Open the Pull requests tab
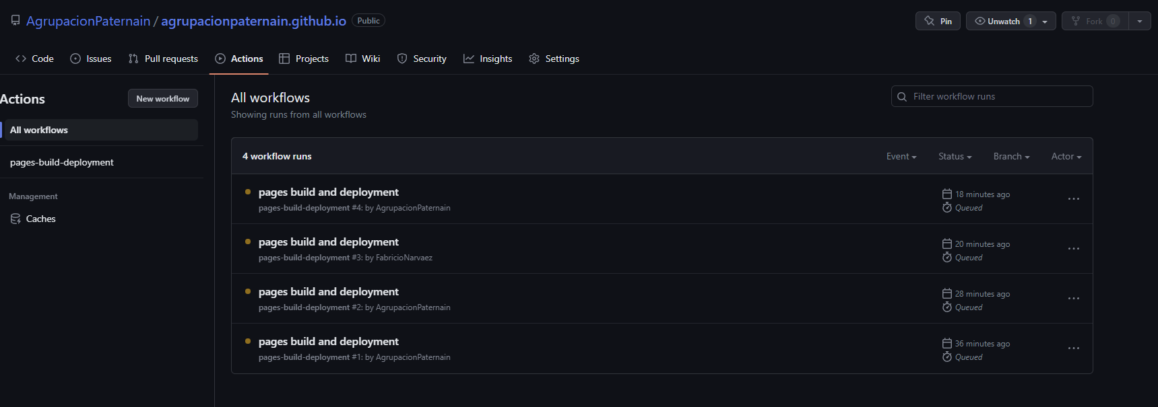1158x407 pixels. [x=163, y=59]
